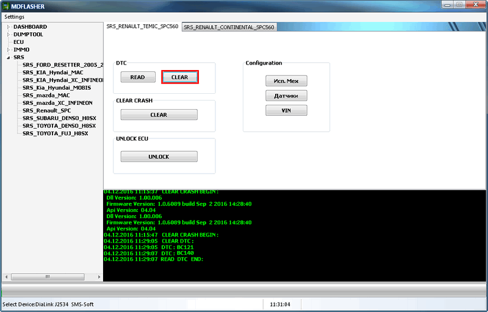488x312 pixels.
Task: Select IMMO in the tree
Action: [21, 50]
